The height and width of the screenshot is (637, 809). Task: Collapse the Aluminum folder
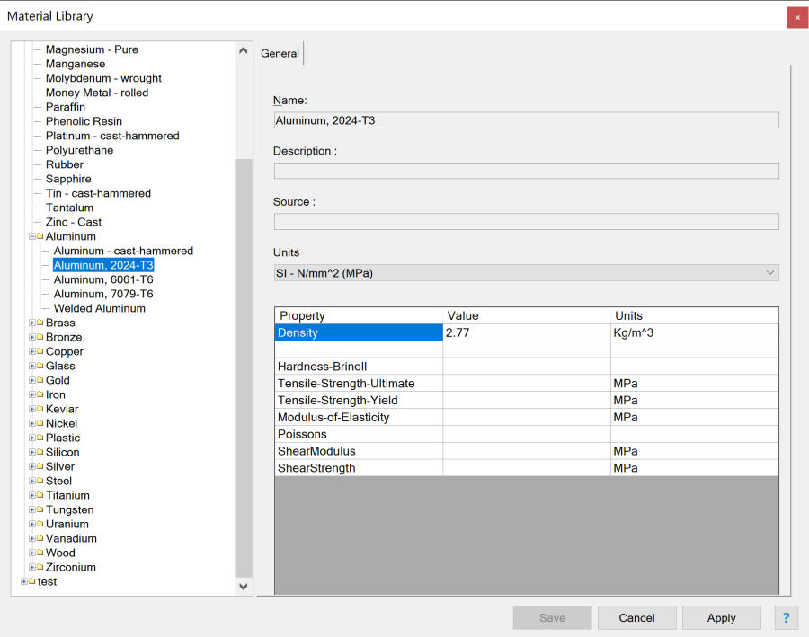(32, 236)
